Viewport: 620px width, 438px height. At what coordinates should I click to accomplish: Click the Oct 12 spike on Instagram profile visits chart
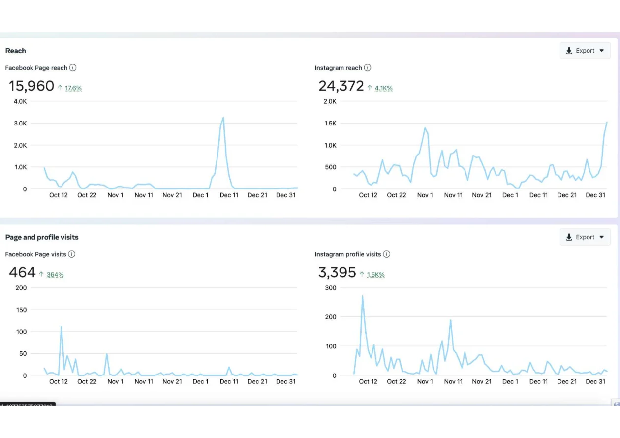coord(363,296)
